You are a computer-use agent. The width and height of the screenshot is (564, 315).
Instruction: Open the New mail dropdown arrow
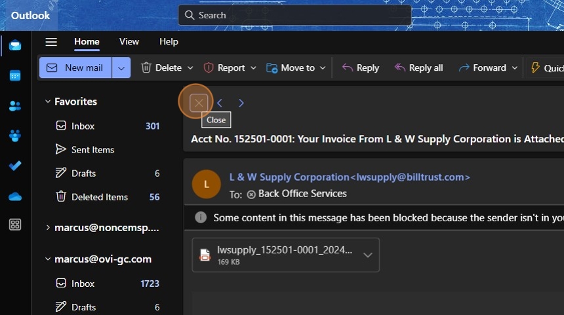[x=121, y=67]
